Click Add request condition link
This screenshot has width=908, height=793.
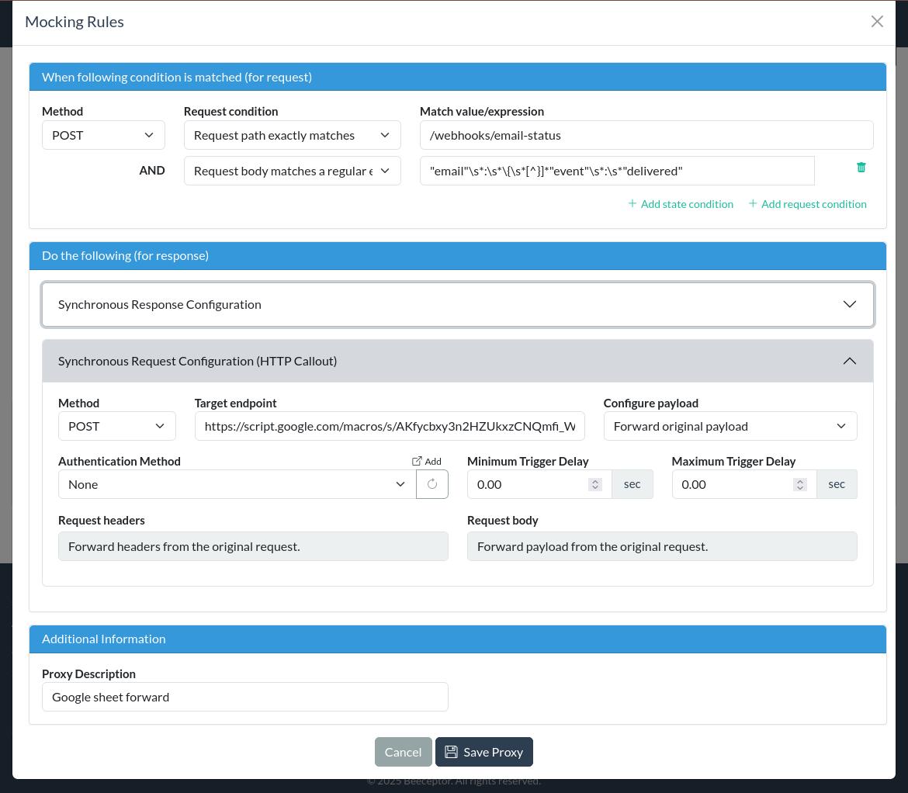point(807,204)
